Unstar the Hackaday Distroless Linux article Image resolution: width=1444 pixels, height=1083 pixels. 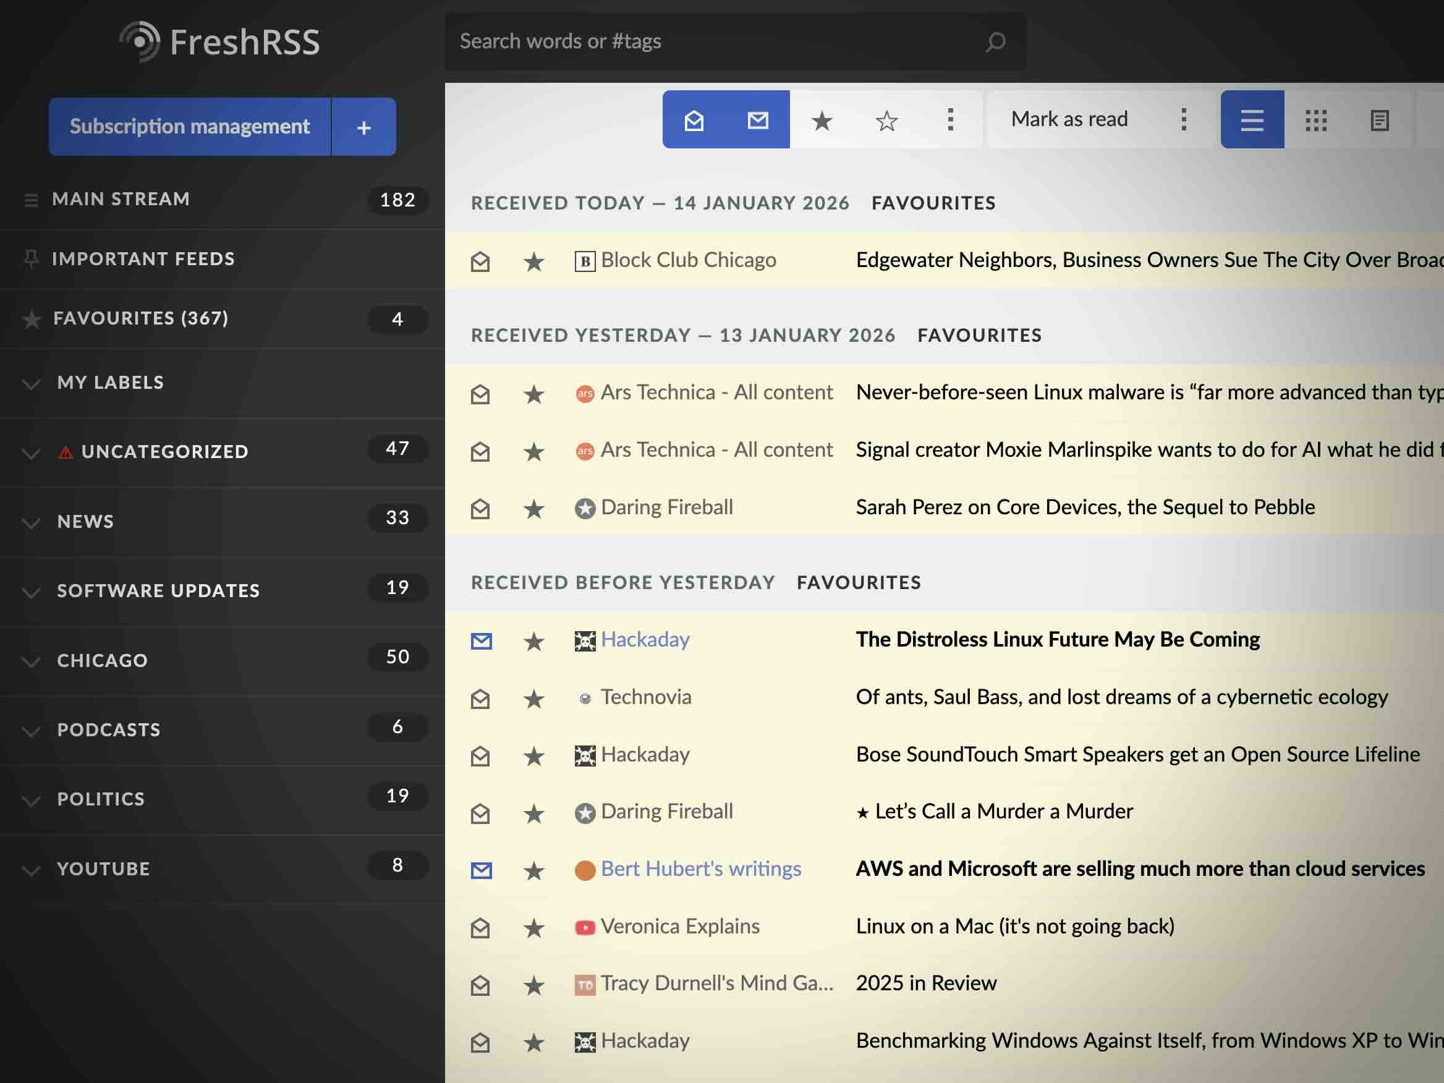click(534, 641)
